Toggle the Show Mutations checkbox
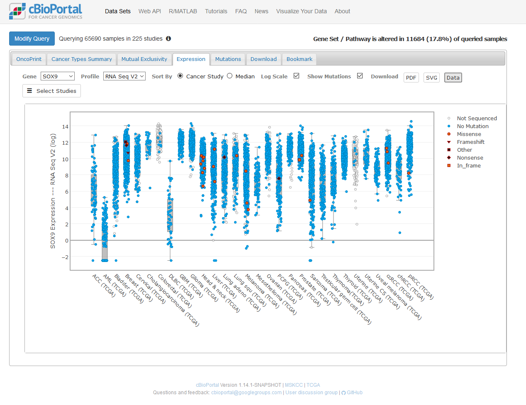 pyautogui.click(x=360, y=76)
